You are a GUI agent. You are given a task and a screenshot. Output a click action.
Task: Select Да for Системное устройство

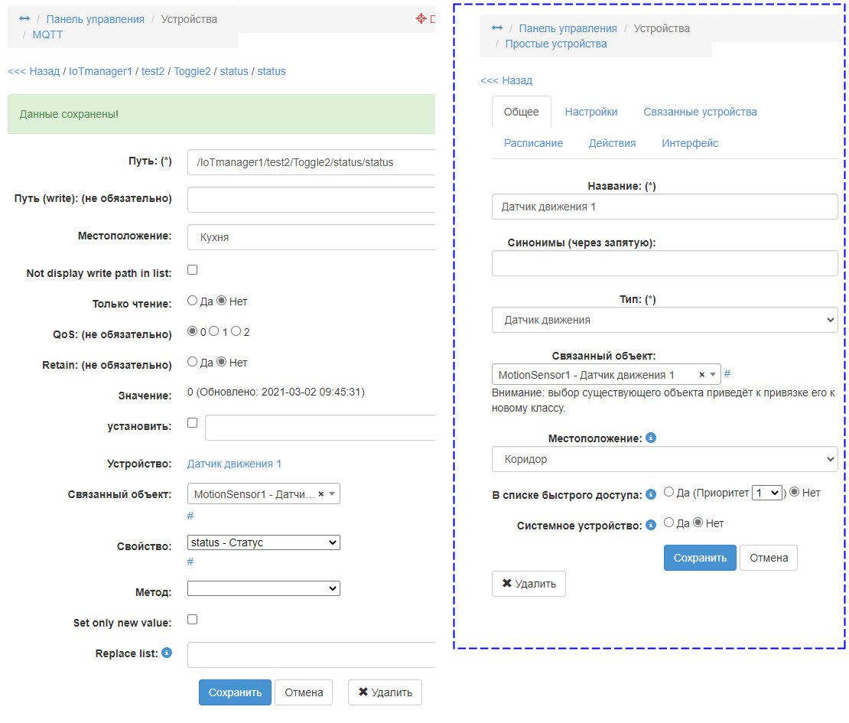click(x=668, y=523)
